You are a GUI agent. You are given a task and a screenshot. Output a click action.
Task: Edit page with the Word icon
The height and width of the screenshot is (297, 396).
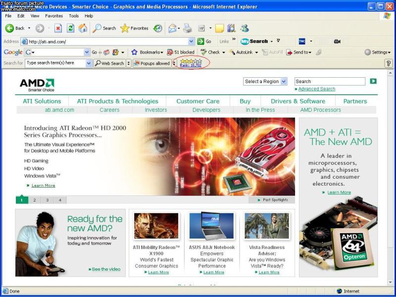click(201, 28)
